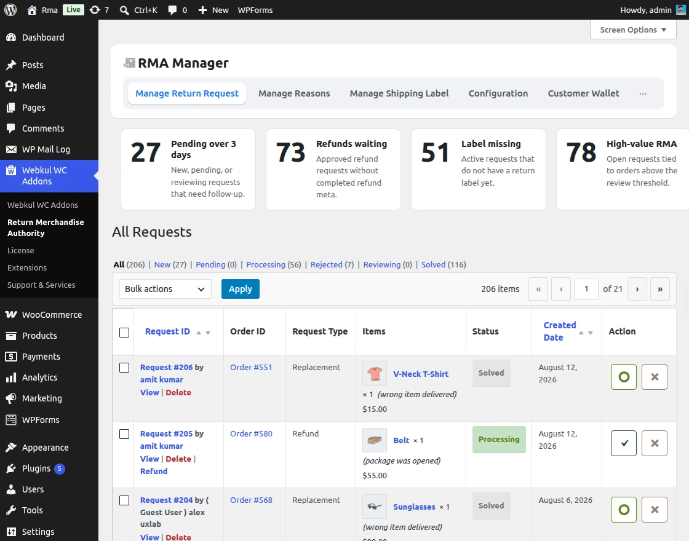Open the WordPress logo menu
Screen dimensions: 689x541
tap(10, 10)
